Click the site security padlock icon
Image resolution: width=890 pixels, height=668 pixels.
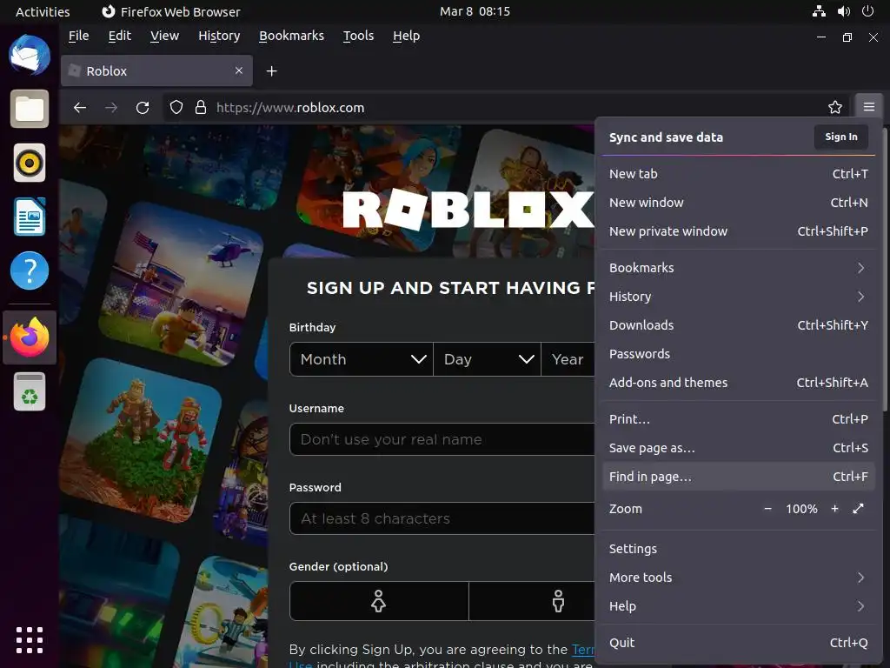pyautogui.click(x=201, y=107)
